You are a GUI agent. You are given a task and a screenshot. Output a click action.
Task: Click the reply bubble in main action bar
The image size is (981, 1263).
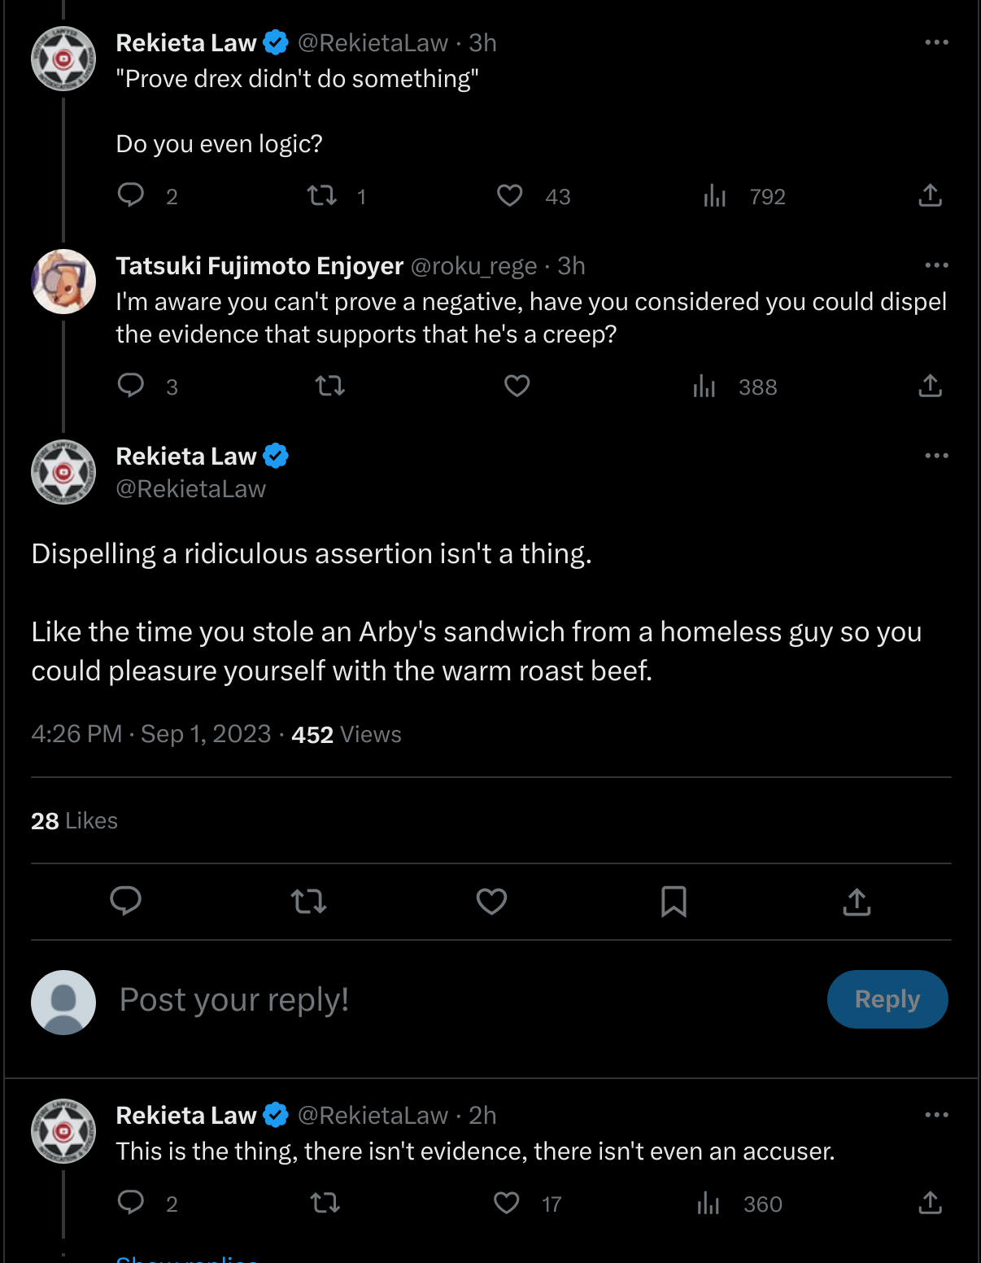(126, 902)
